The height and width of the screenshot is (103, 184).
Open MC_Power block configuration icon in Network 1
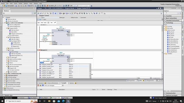pos(68,31)
